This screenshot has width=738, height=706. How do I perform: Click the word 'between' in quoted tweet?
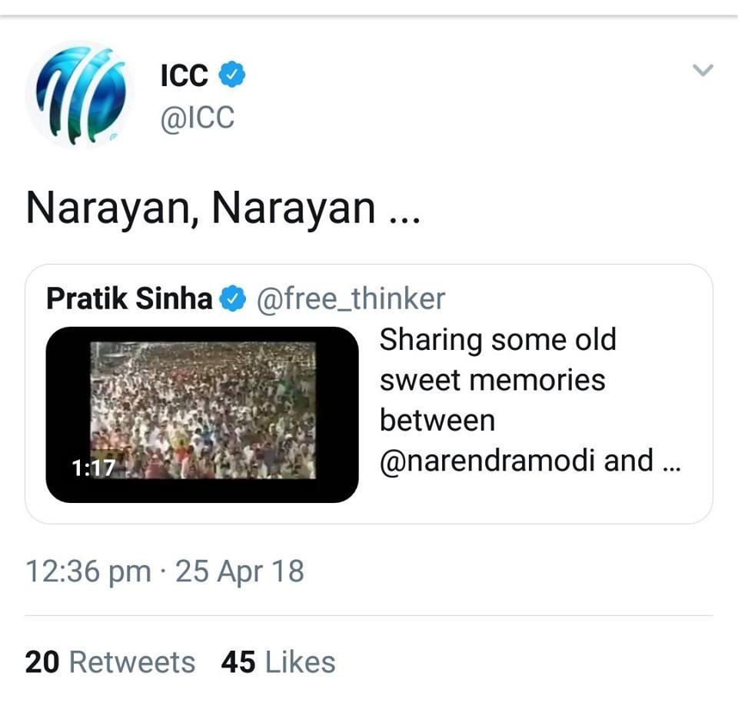(x=437, y=421)
